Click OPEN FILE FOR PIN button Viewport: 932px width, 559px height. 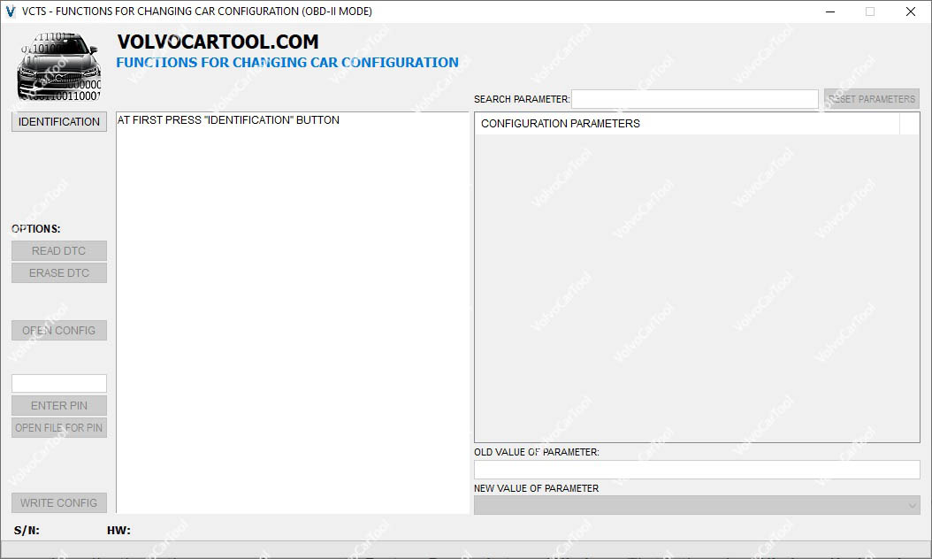59,428
